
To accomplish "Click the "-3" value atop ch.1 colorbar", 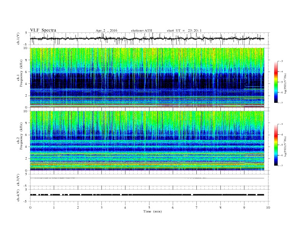I will [x=281, y=61].
